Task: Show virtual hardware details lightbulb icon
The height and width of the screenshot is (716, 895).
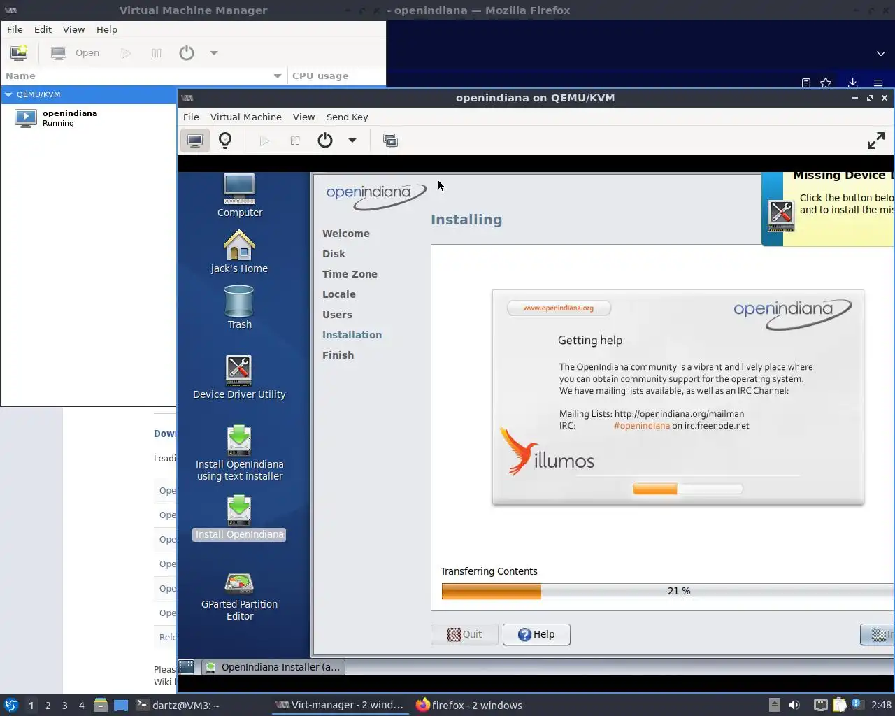Action: 225,141
